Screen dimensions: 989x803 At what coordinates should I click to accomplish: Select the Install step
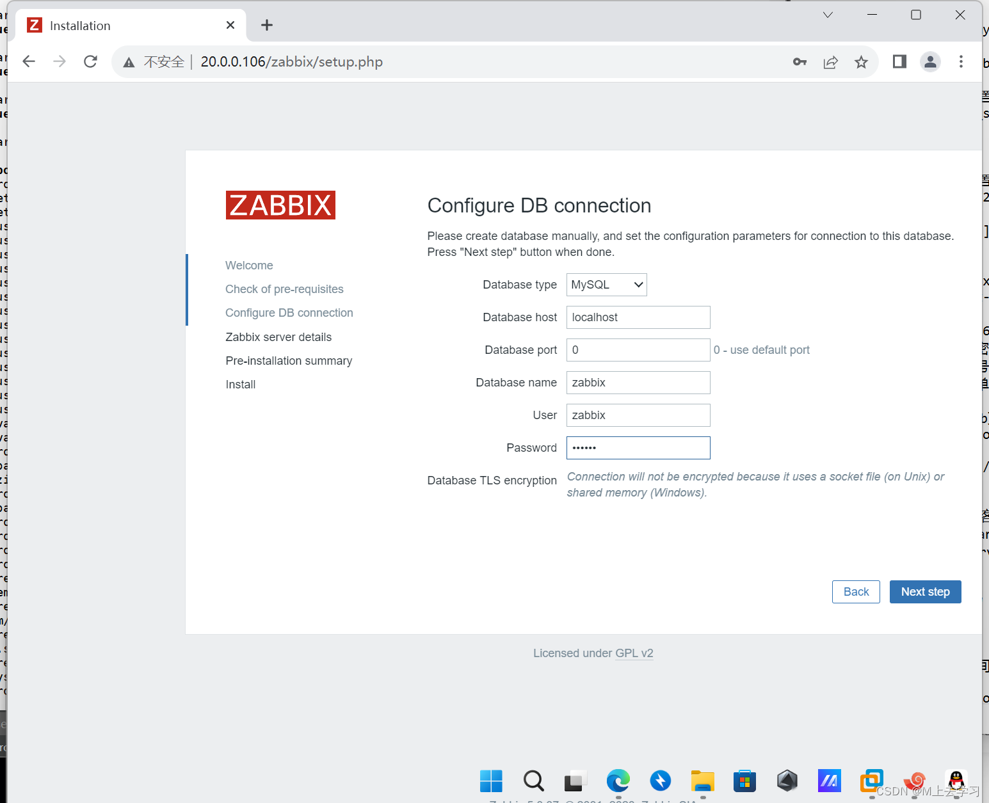coord(241,385)
